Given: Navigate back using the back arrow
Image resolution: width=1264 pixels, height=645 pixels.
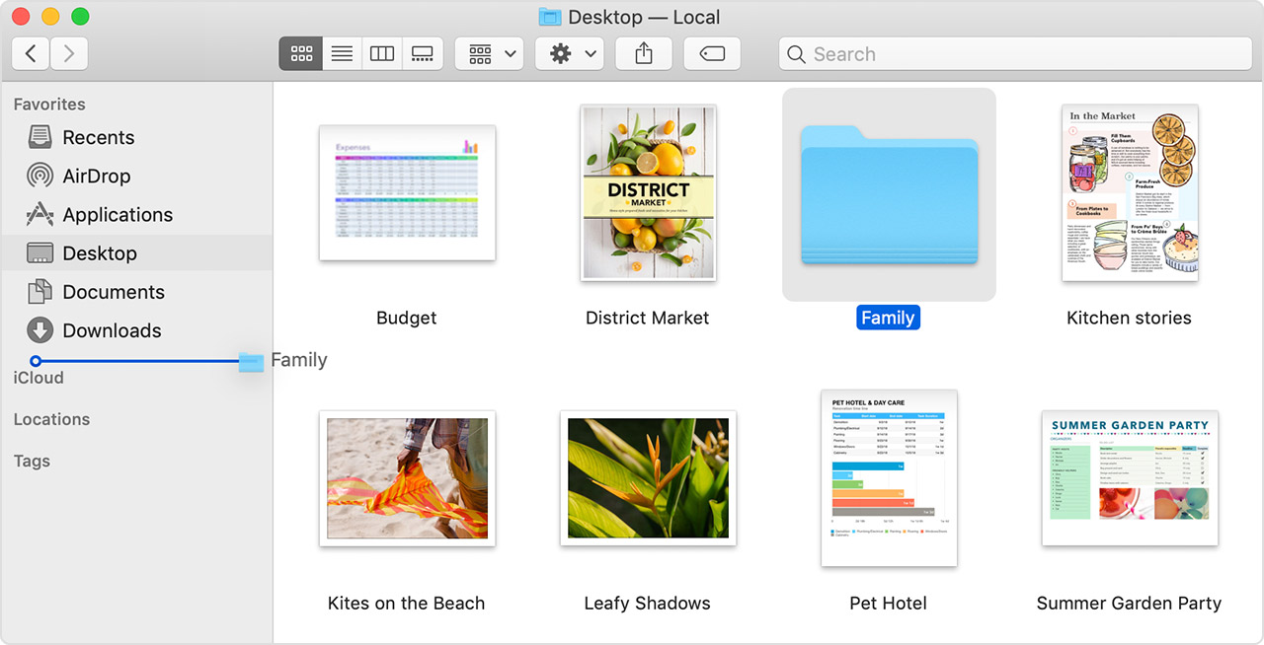Looking at the screenshot, I should point(30,52).
